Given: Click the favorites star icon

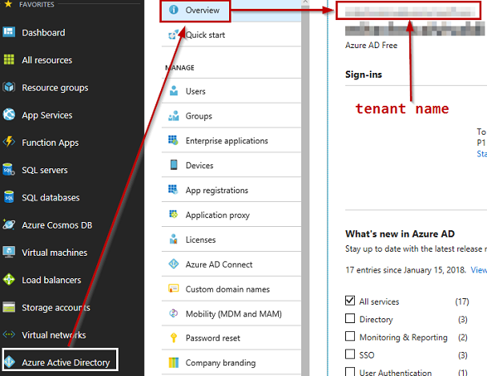Looking at the screenshot, I should click(x=8, y=4).
